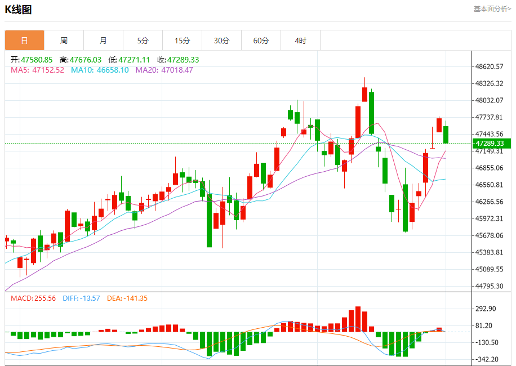Click the 47737.81 axis label
The image size is (516, 366).
490,117
